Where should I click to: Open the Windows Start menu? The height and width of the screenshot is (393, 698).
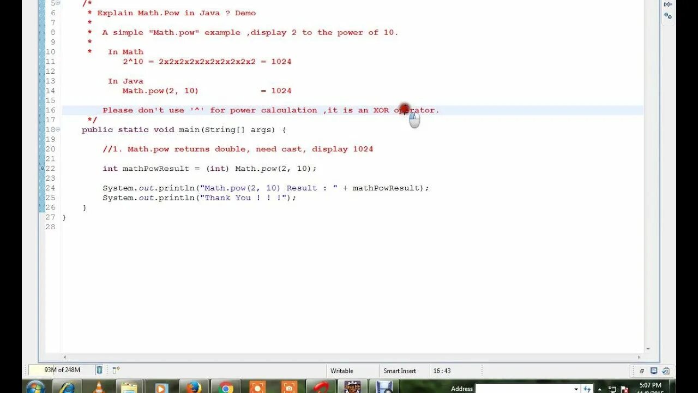click(x=35, y=387)
